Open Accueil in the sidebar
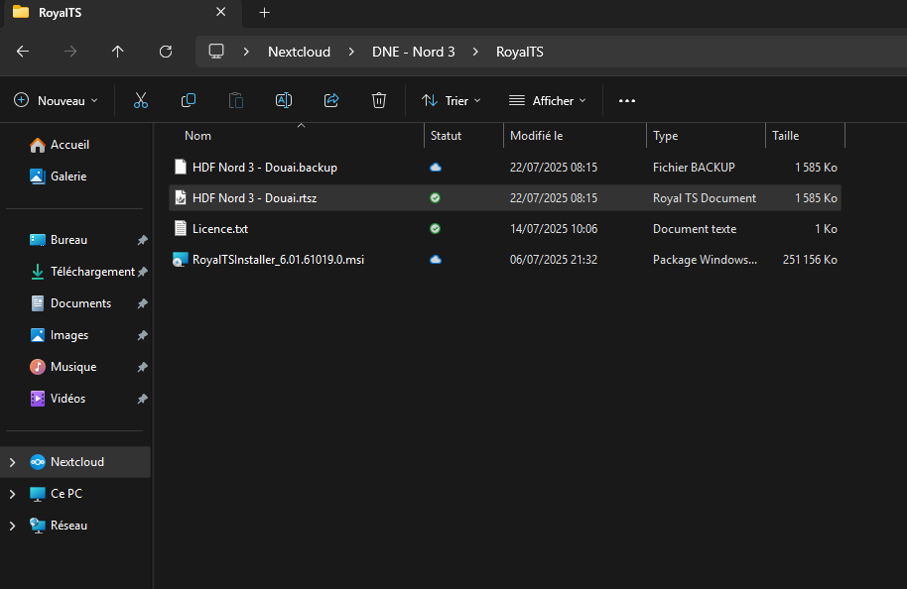Screen dimensions: 907x589 tap(69, 145)
